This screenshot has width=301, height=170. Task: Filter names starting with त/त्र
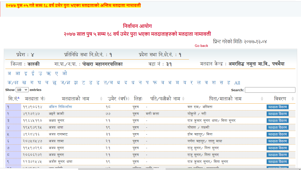point(108,83)
